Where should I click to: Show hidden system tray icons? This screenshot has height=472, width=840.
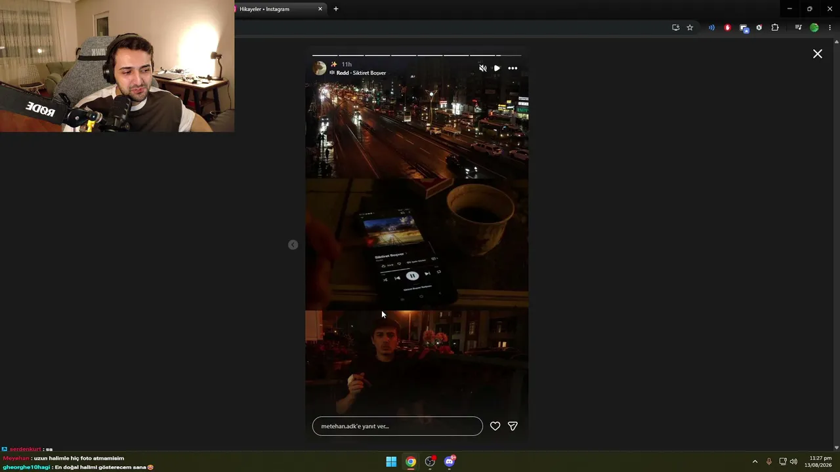pyautogui.click(x=755, y=462)
